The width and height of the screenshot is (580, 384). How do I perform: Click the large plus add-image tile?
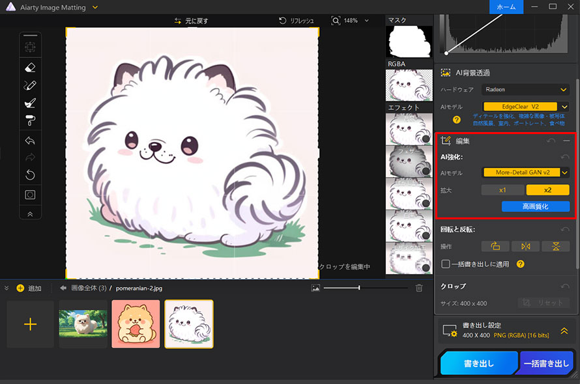(x=31, y=324)
